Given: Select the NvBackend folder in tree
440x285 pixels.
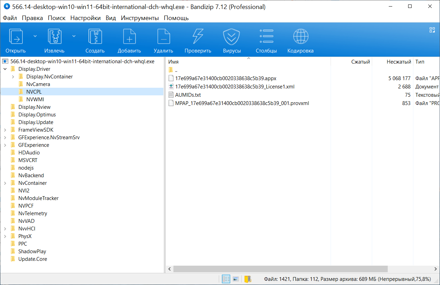Looking at the screenshot, I should [x=31, y=175].
